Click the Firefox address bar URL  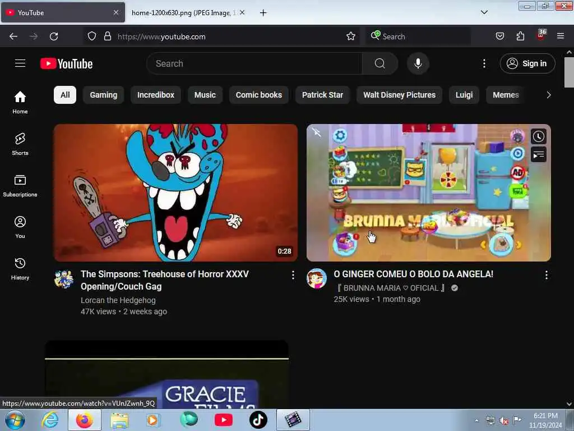(161, 36)
